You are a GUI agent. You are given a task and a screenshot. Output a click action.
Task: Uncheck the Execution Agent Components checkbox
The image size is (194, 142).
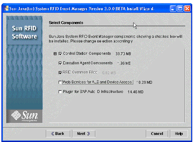(x=60, y=63)
